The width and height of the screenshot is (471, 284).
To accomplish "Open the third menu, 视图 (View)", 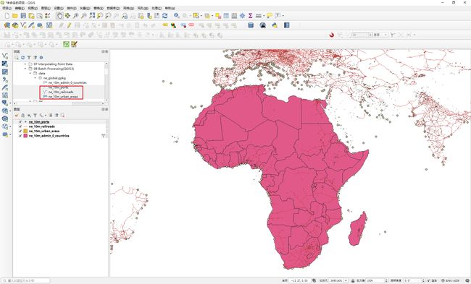I will click(33, 8).
